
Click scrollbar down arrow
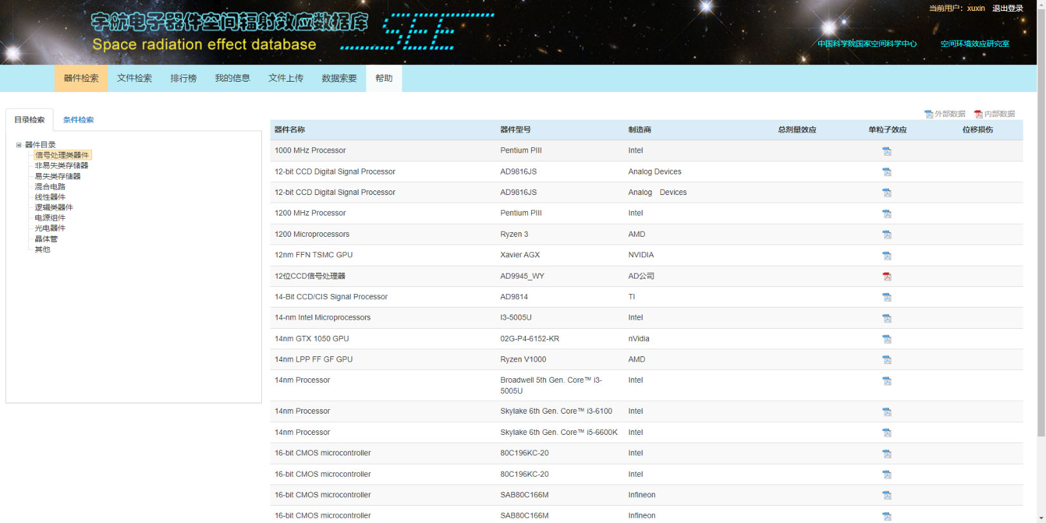1041,518
